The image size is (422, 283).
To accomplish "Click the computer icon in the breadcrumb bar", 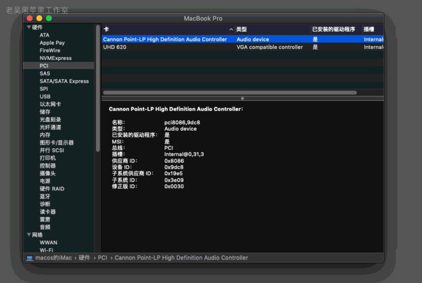I will [30, 257].
